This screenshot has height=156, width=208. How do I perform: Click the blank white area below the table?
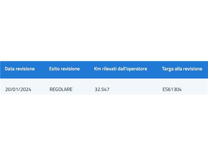coord(104,125)
